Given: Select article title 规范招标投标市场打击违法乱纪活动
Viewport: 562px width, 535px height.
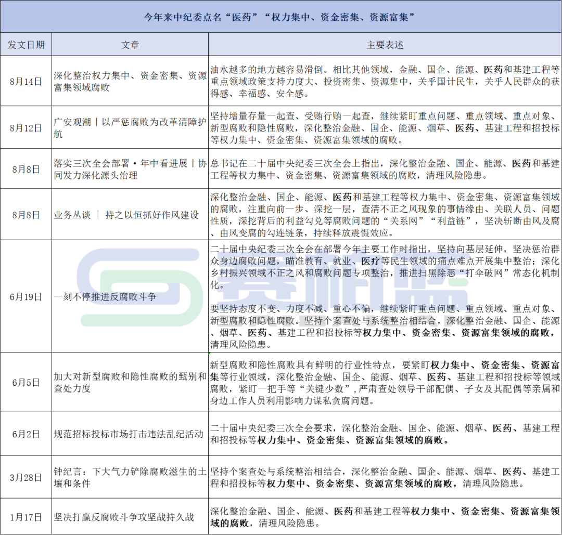Looking at the screenshot, I should [x=129, y=434].
